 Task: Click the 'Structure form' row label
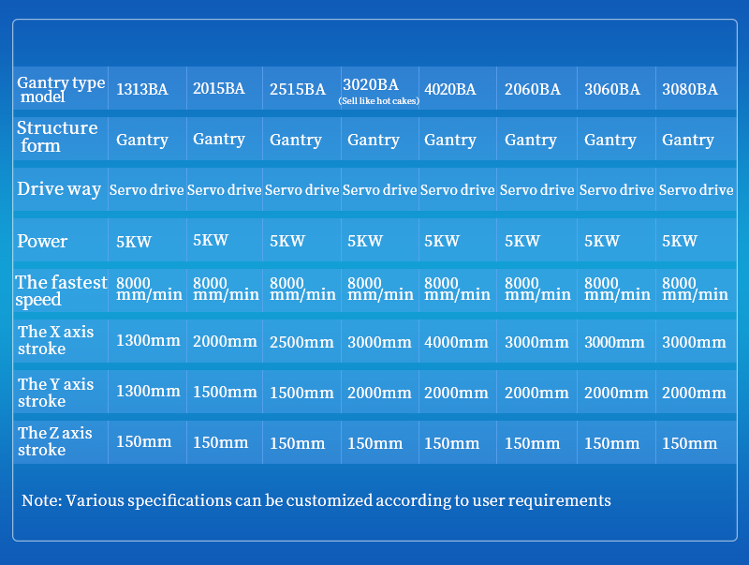tap(57, 137)
